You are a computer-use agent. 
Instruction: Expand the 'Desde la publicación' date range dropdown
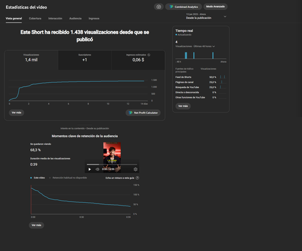[x=206, y=16]
